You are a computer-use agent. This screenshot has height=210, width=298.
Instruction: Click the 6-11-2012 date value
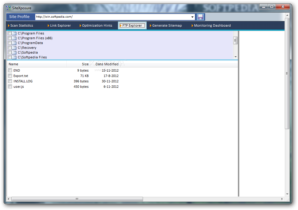tap(111, 86)
